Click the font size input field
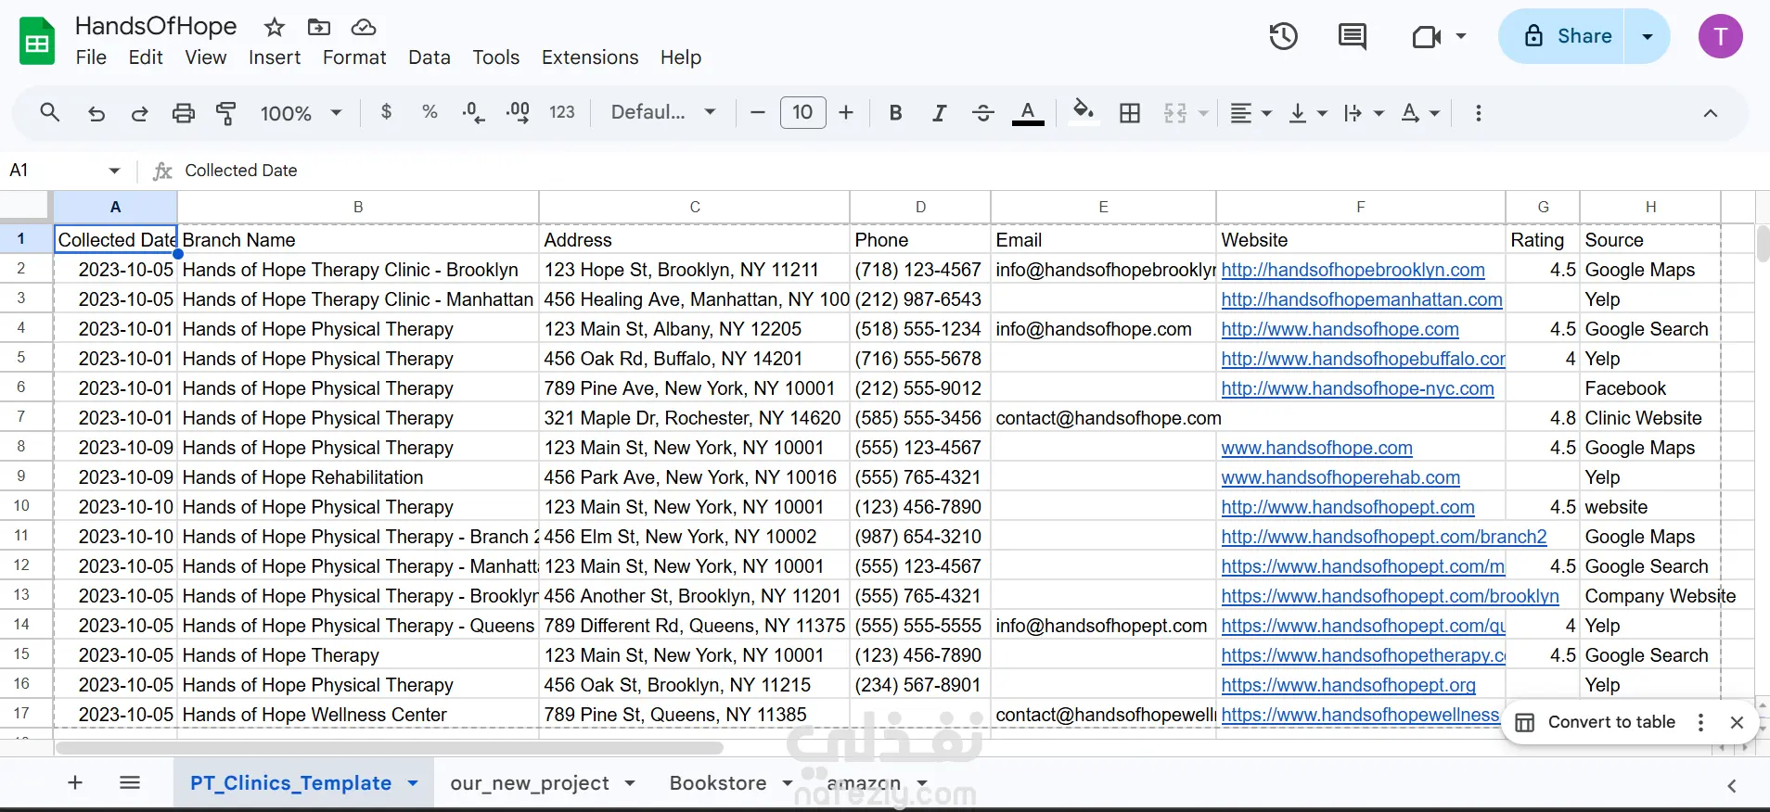Image resolution: width=1770 pixels, height=812 pixels. (802, 113)
